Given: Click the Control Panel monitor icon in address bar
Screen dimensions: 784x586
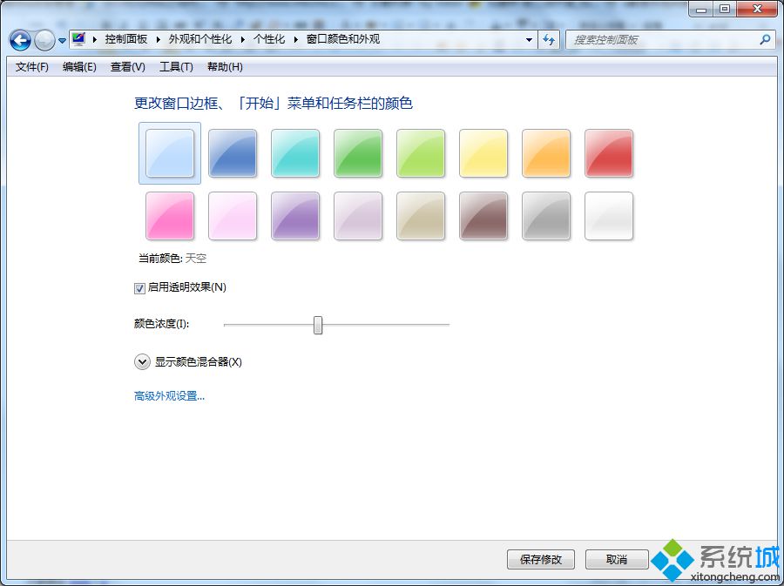Looking at the screenshot, I should click(x=78, y=39).
